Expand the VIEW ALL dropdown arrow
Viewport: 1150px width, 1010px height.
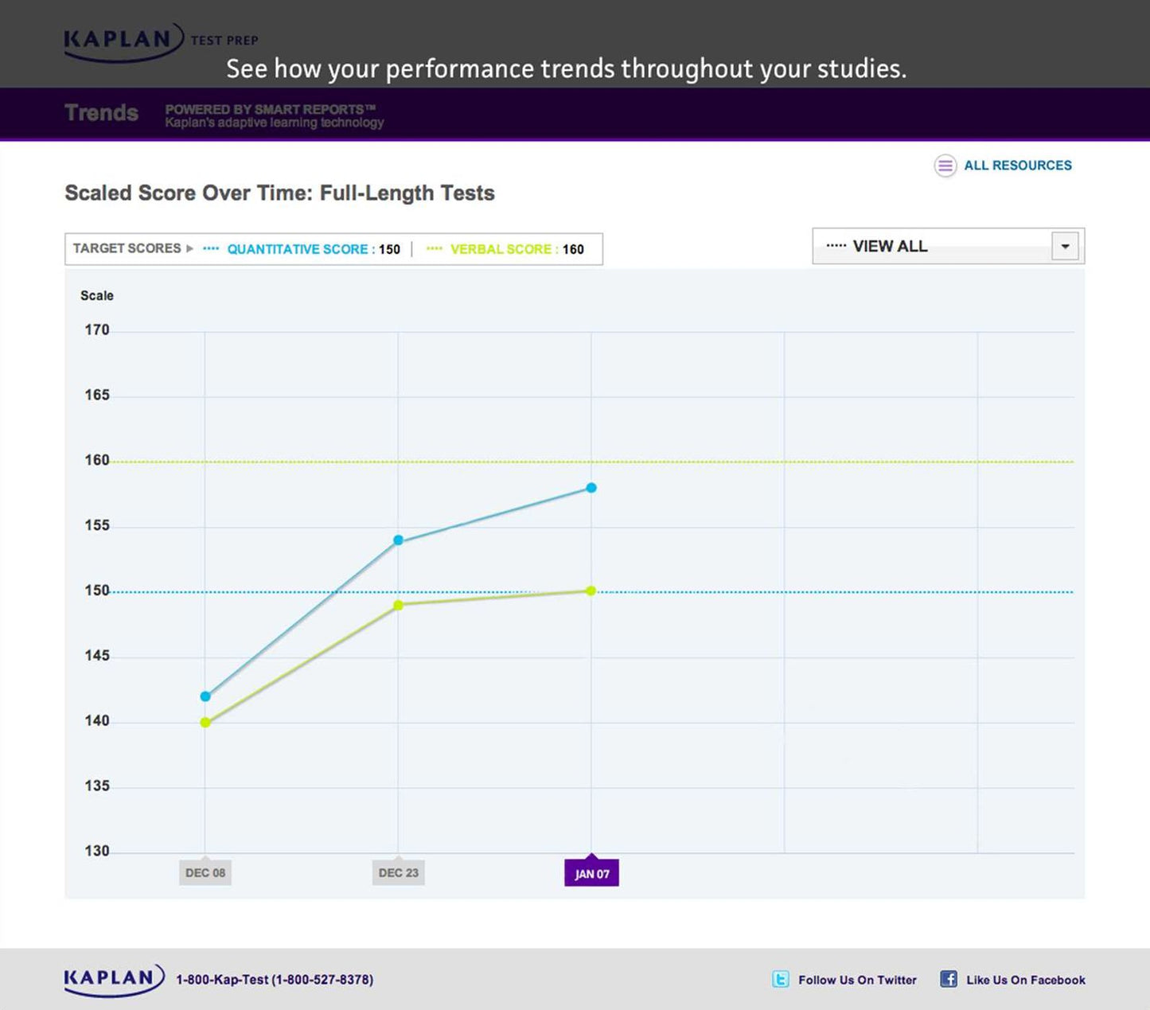pos(1065,246)
